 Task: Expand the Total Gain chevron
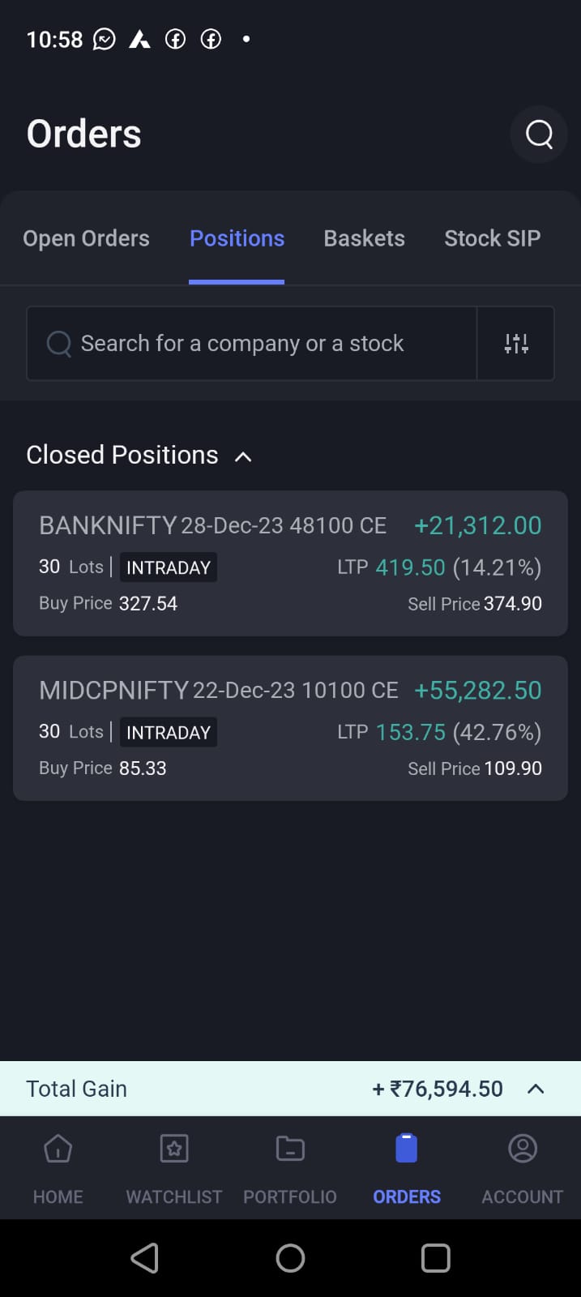tap(536, 1089)
